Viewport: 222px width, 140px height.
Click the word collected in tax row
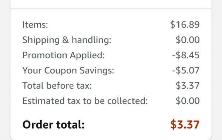127,101
